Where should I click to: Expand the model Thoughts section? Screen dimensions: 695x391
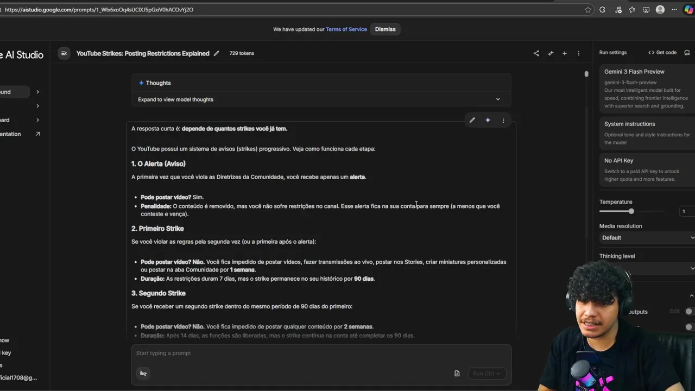320,99
